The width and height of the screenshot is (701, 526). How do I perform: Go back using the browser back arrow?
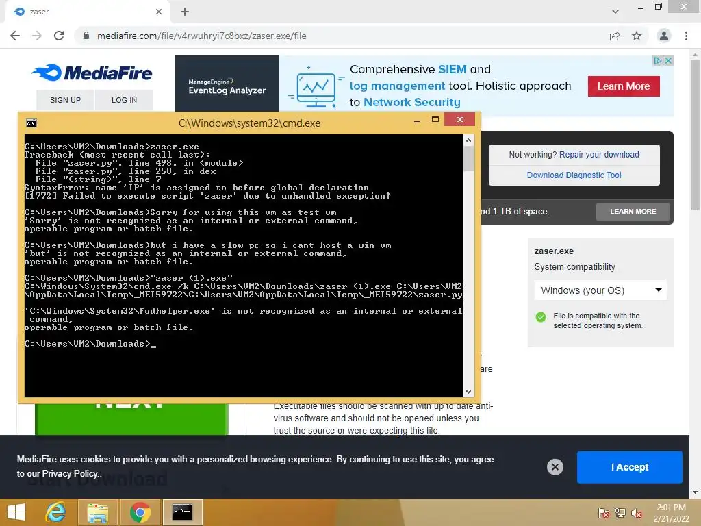(x=15, y=36)
